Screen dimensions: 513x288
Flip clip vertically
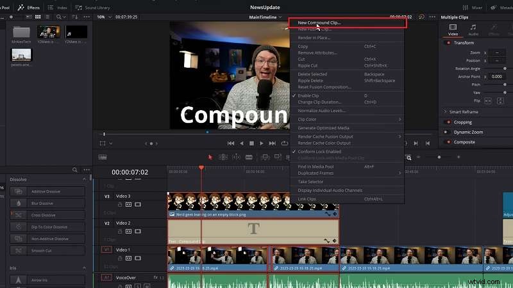[500, 100]
